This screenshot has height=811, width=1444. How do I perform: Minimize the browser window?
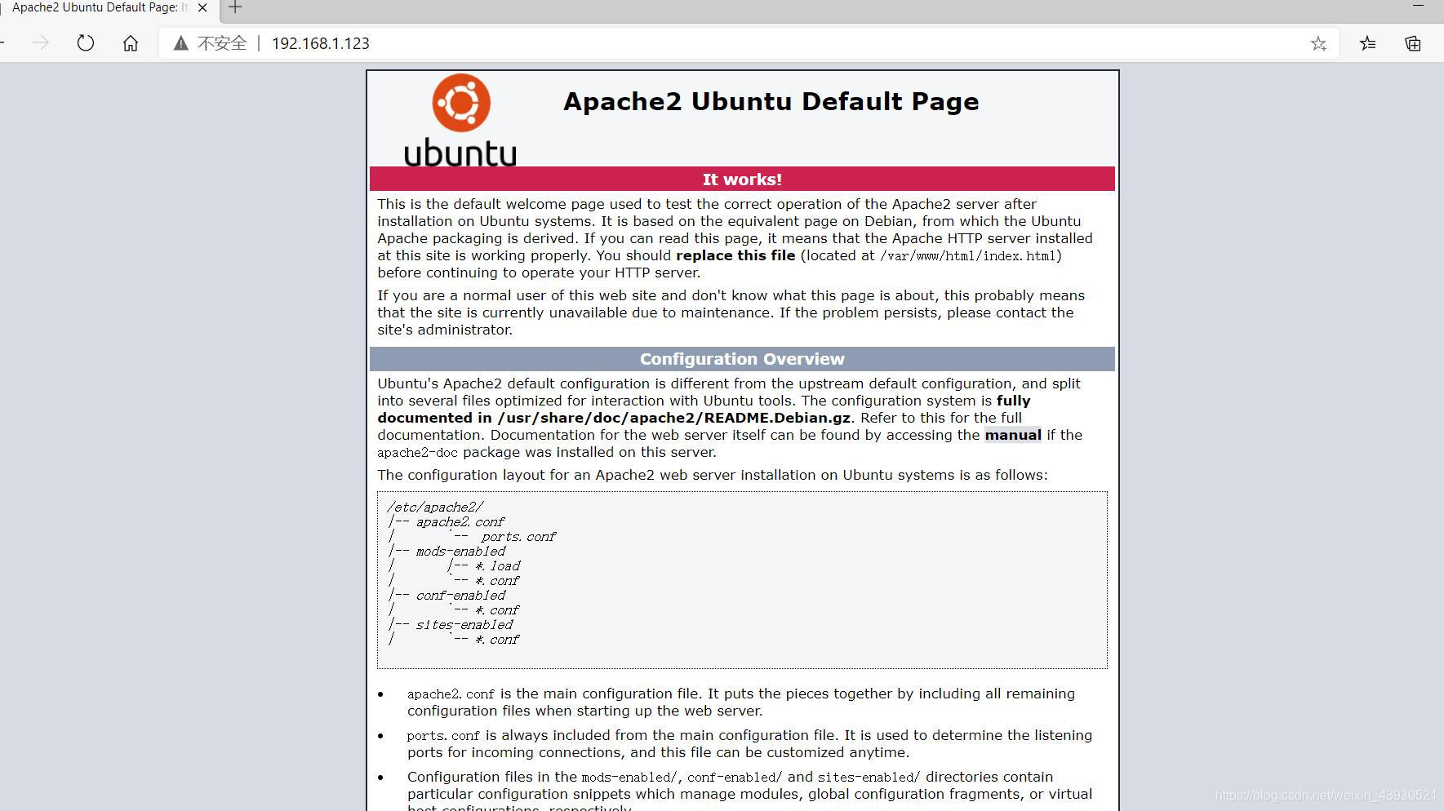(x=1418, y=7)
